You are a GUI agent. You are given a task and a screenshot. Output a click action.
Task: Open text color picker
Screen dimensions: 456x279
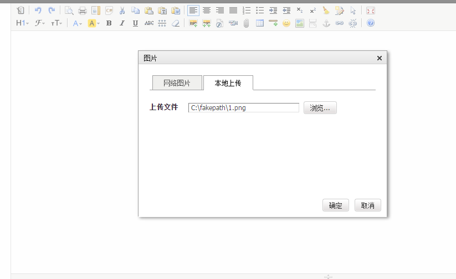coord(77,23)
